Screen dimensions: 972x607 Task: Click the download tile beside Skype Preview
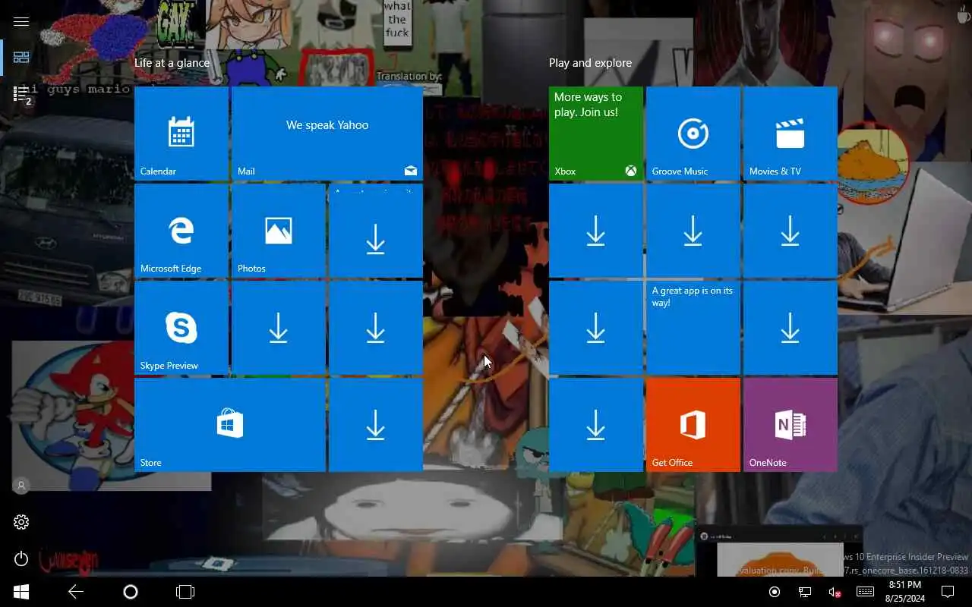[x=279, y=328]
